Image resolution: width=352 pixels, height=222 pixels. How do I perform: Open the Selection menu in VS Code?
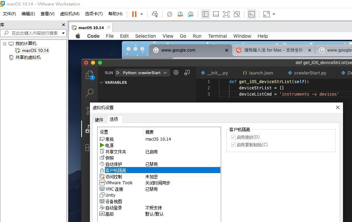tap(145, 36)
